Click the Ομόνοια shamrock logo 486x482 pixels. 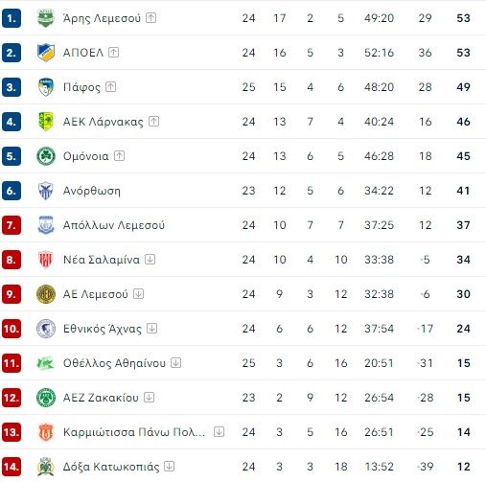(46, 156)
